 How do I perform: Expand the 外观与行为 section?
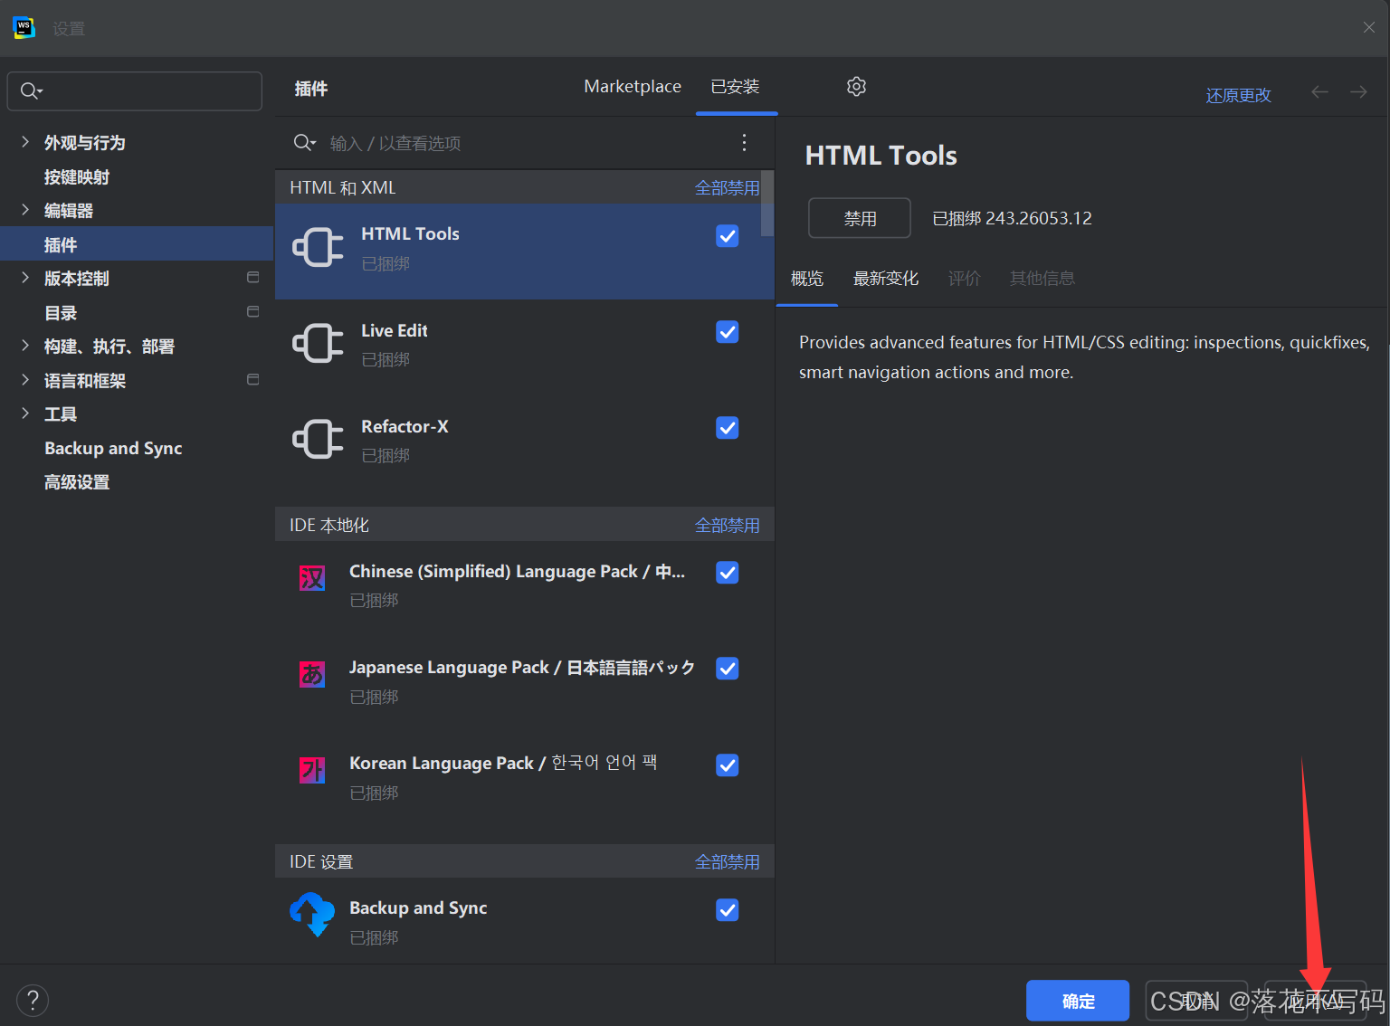(24, 142)
